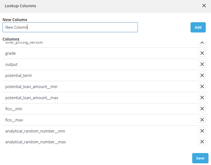Click the fico__min column label
Image resolution: width=211 pixels, height=165 pixels.
[x=14, y=109]
